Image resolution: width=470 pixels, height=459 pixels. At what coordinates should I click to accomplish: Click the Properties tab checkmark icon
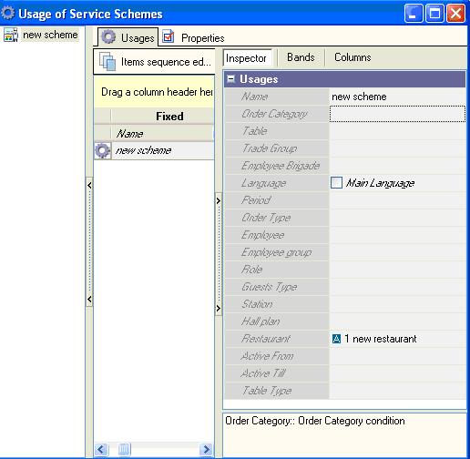(169, 36)
